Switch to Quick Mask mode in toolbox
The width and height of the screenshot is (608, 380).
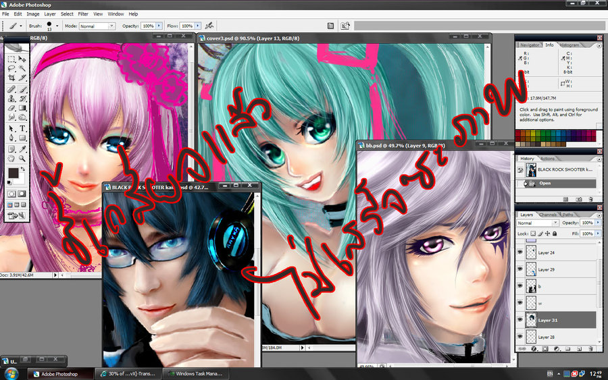[x=22, y=193]
